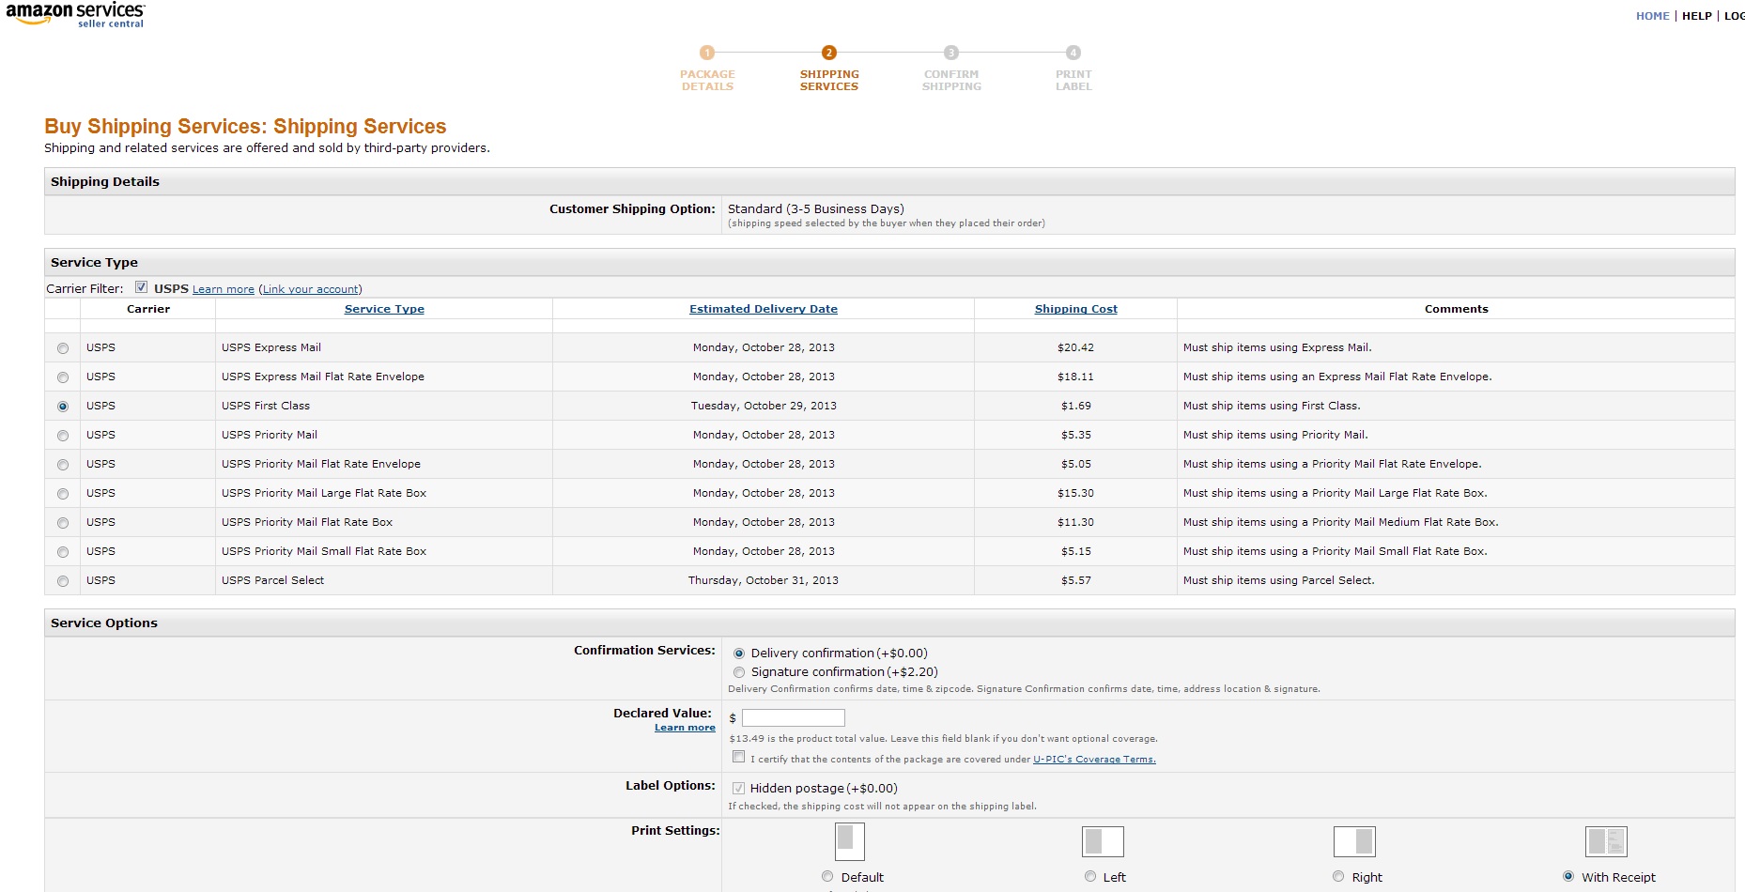Select Left print setting radio
This screenshot has height=892, width=1745.
1090,876
